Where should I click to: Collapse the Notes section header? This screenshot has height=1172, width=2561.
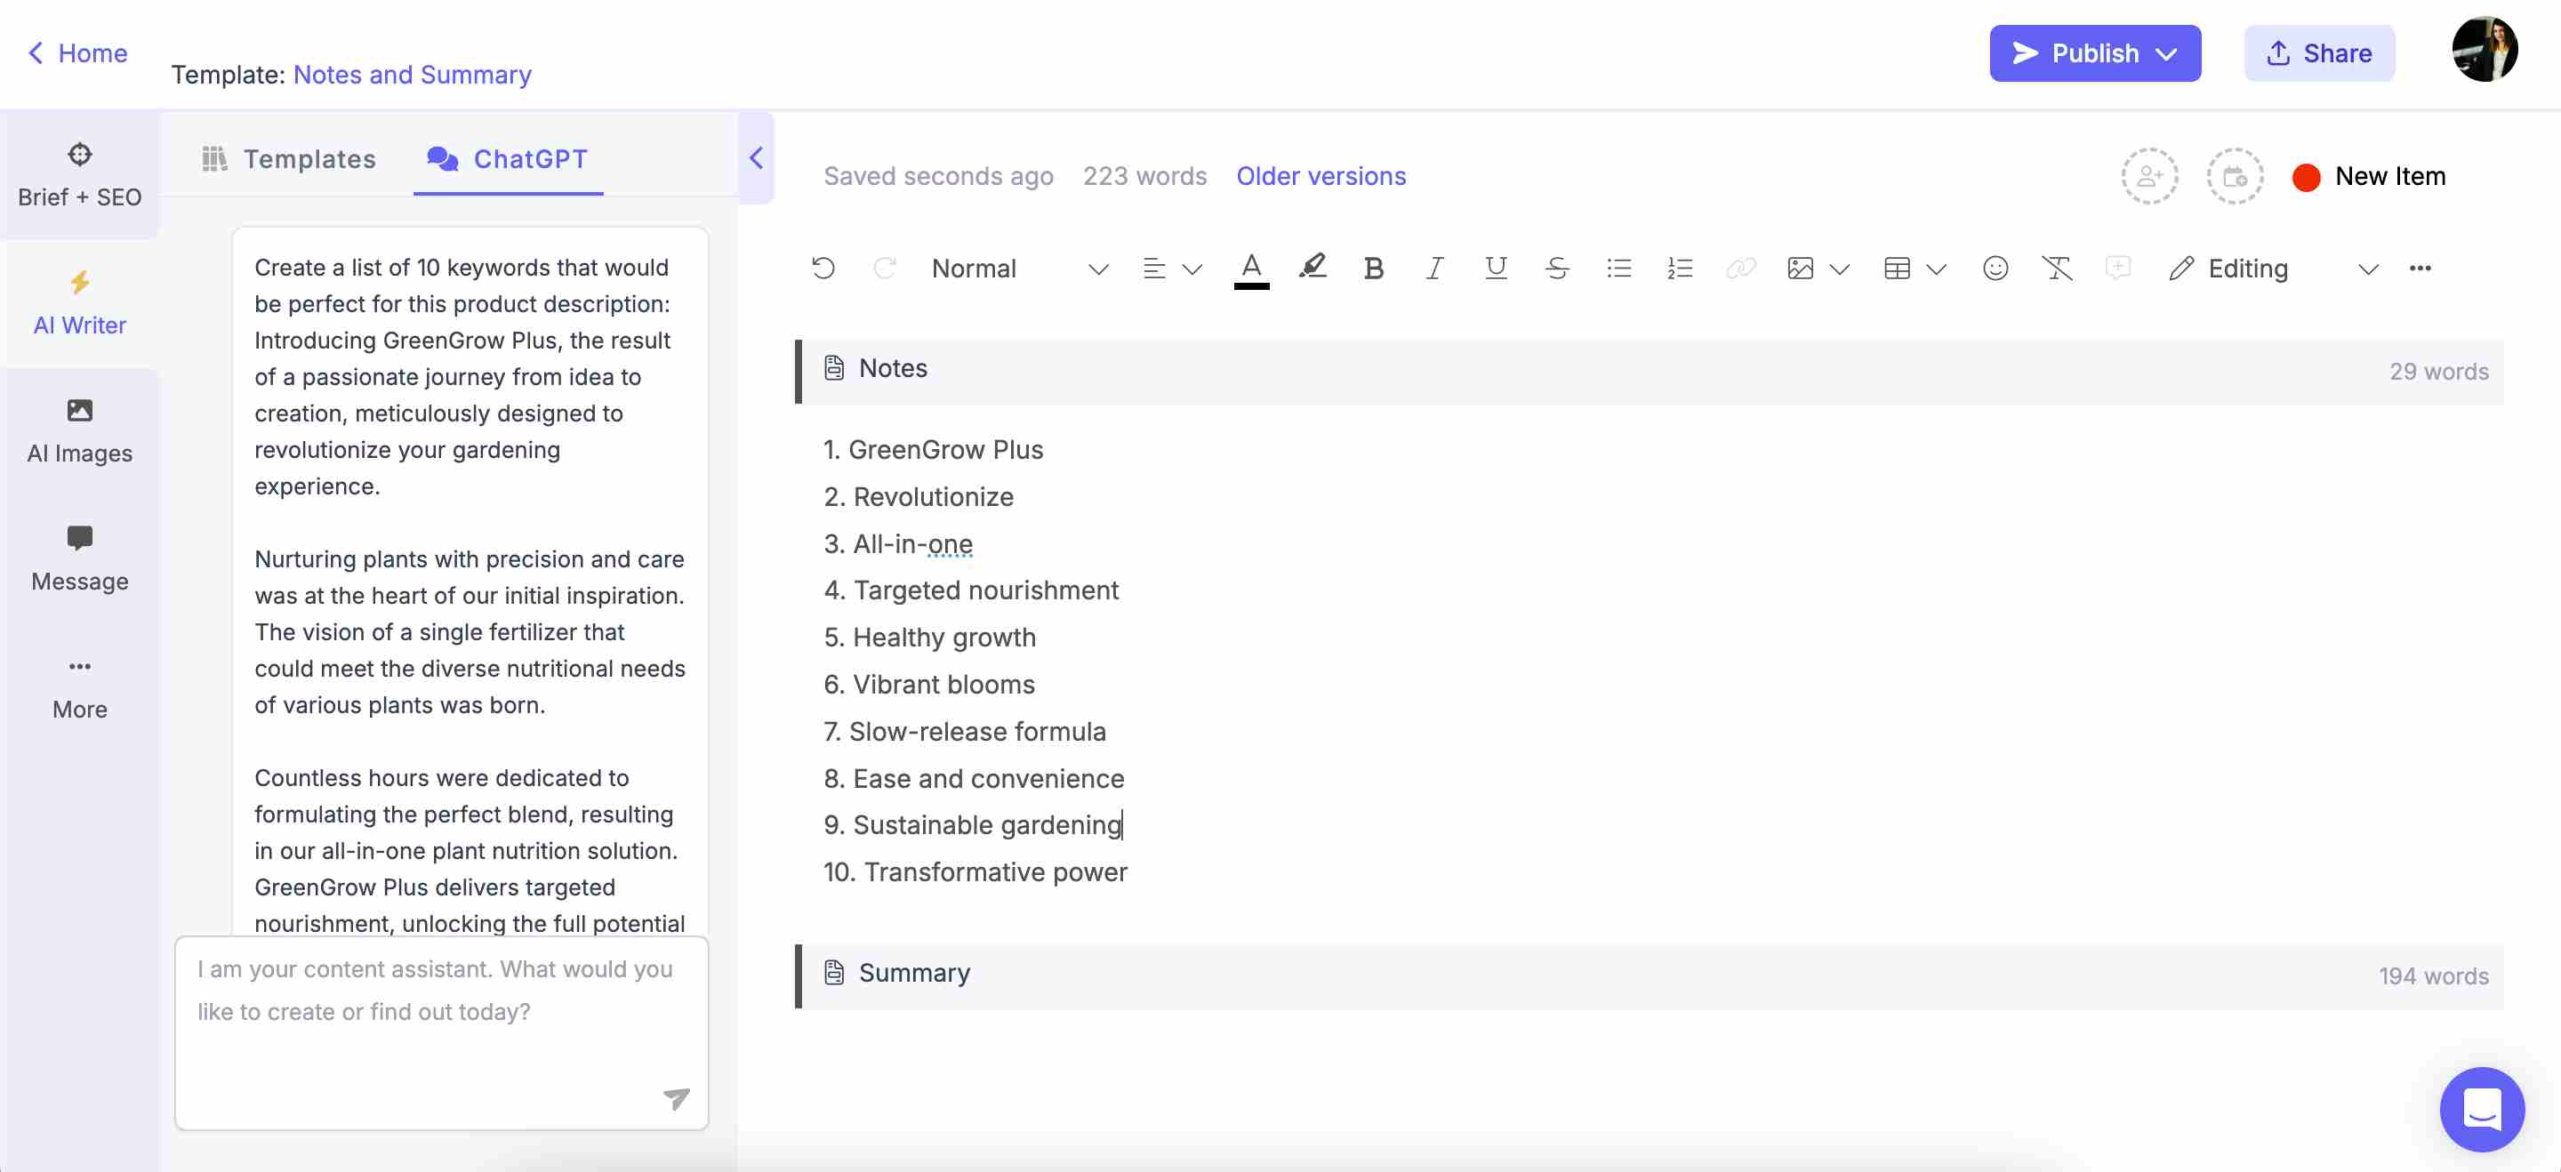click(1650, 372)
